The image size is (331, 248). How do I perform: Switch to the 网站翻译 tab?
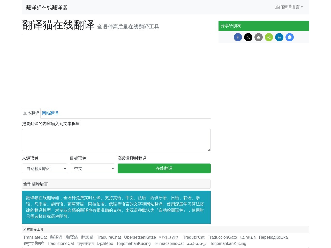pos(50,113)
